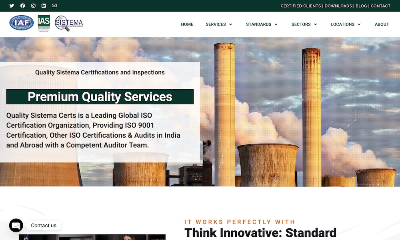Visit the LinkedIn icon link

pyautogui.click(x=44, y=6)
